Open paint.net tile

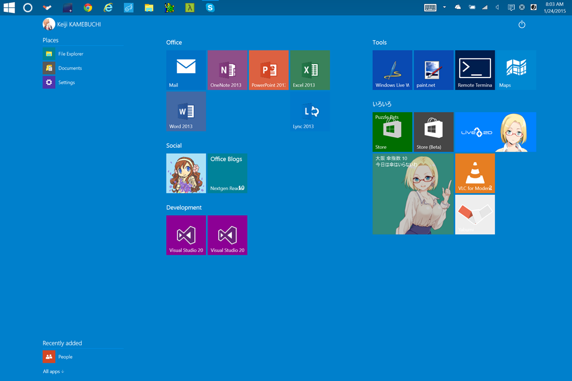pos(433,70)
